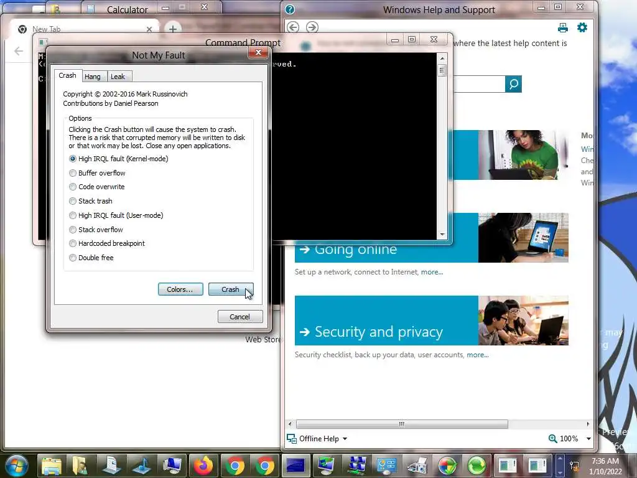
Task: Click the help search input field
Action: [479, 84]
